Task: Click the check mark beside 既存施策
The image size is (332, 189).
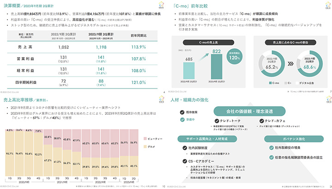Action: (x=182, y=112)
